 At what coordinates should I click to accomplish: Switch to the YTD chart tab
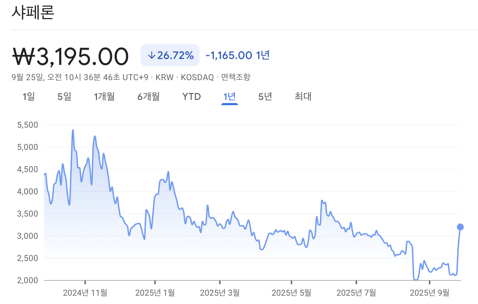click(x=191, y=96)
